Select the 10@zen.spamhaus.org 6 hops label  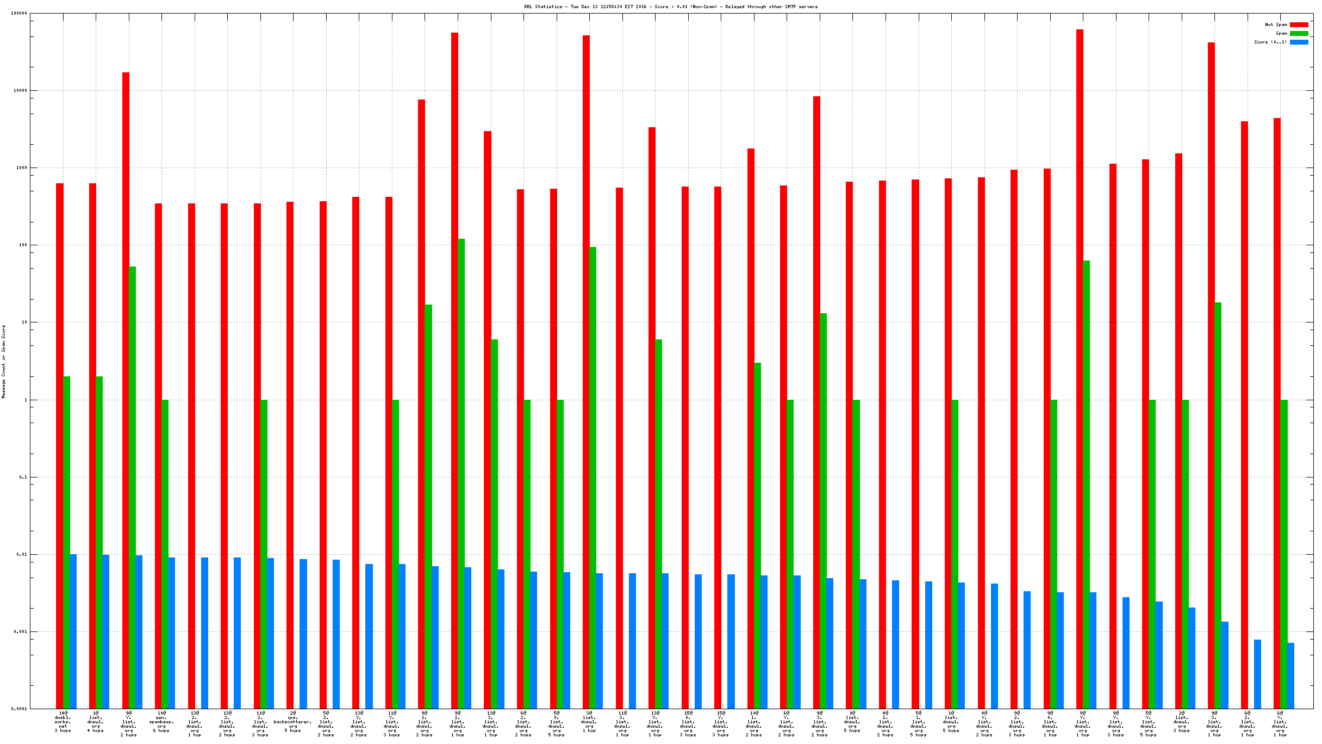pos(161,722)
